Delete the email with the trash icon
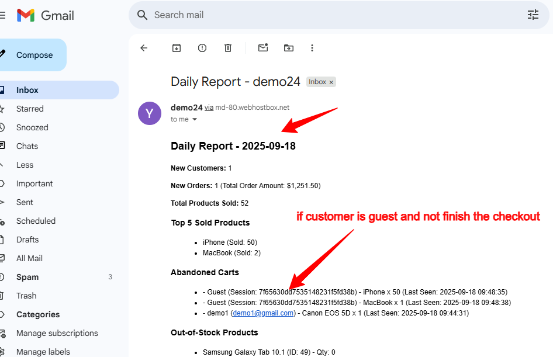Screen dimensions: 553x357 [x=228, y=48]
